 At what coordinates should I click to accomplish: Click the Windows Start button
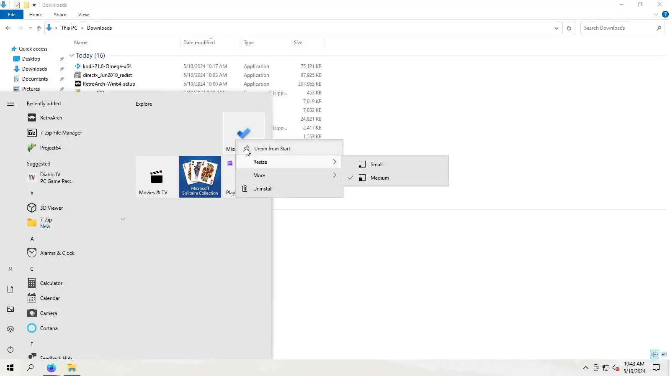tap(10, 368)
